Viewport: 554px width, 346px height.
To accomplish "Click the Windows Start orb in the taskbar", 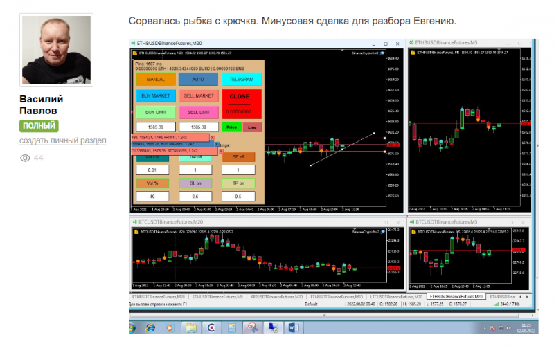I will pyautogui.click(x=132, y=328).
